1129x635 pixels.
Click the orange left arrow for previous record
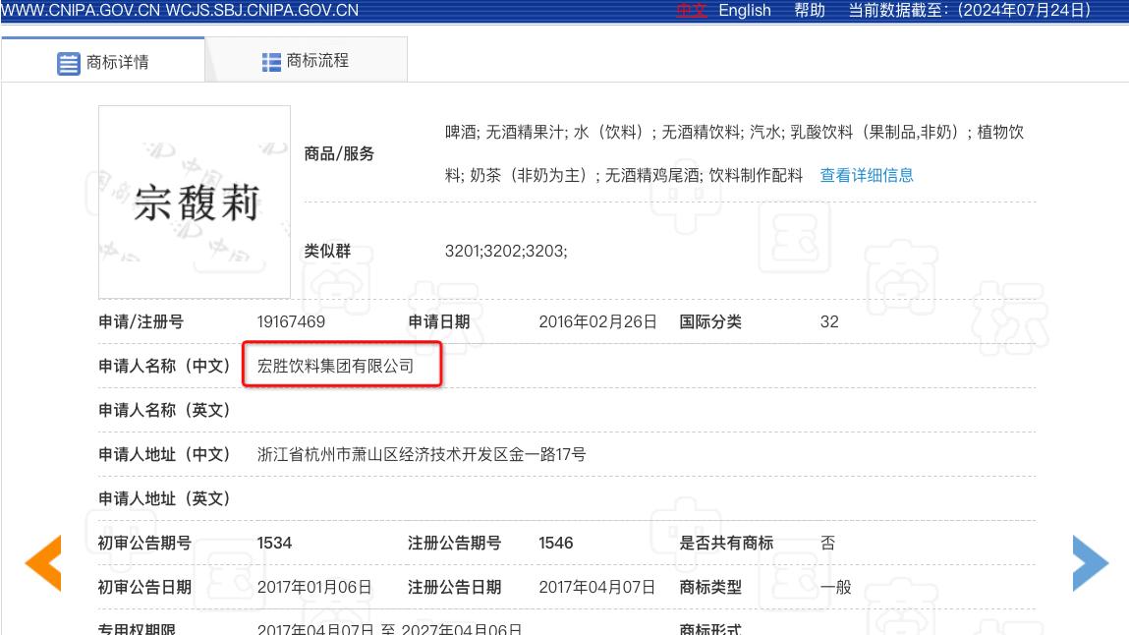click(x=42, y=562)
